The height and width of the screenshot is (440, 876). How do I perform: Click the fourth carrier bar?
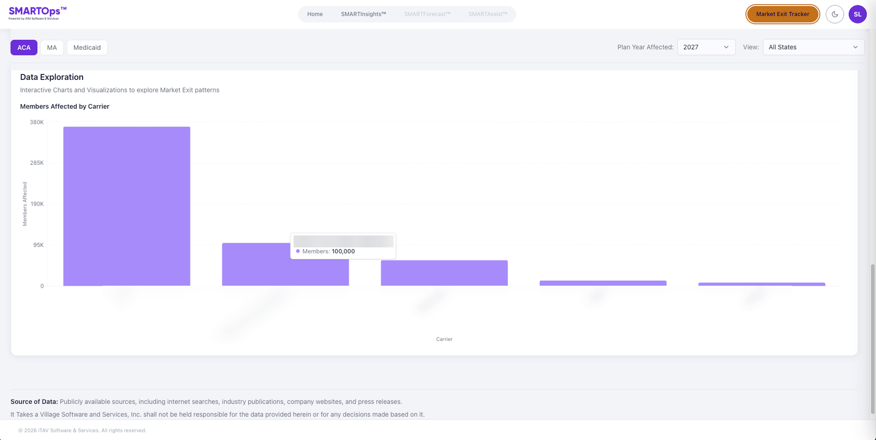pos(603,283)
